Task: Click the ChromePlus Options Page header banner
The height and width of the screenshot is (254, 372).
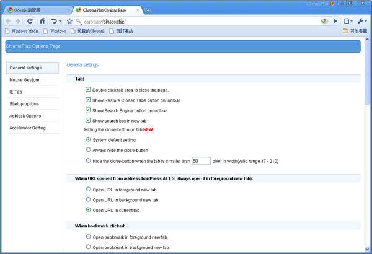Action: point(183,46)
